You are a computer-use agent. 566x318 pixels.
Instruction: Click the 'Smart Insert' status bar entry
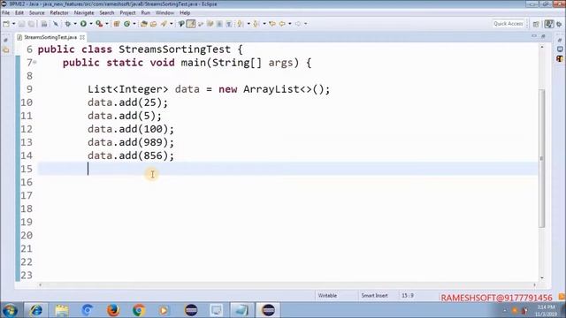(374, 296)
